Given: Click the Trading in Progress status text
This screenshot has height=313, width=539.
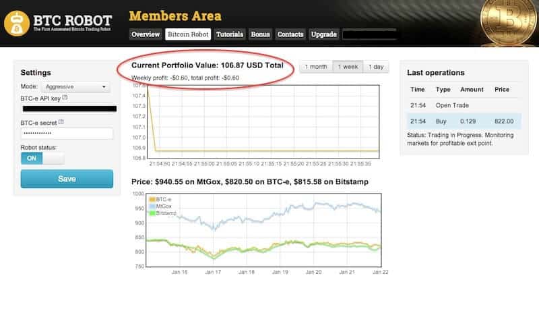Looking at the screenshot, I should pyautogui.click(x=460, y=139).
